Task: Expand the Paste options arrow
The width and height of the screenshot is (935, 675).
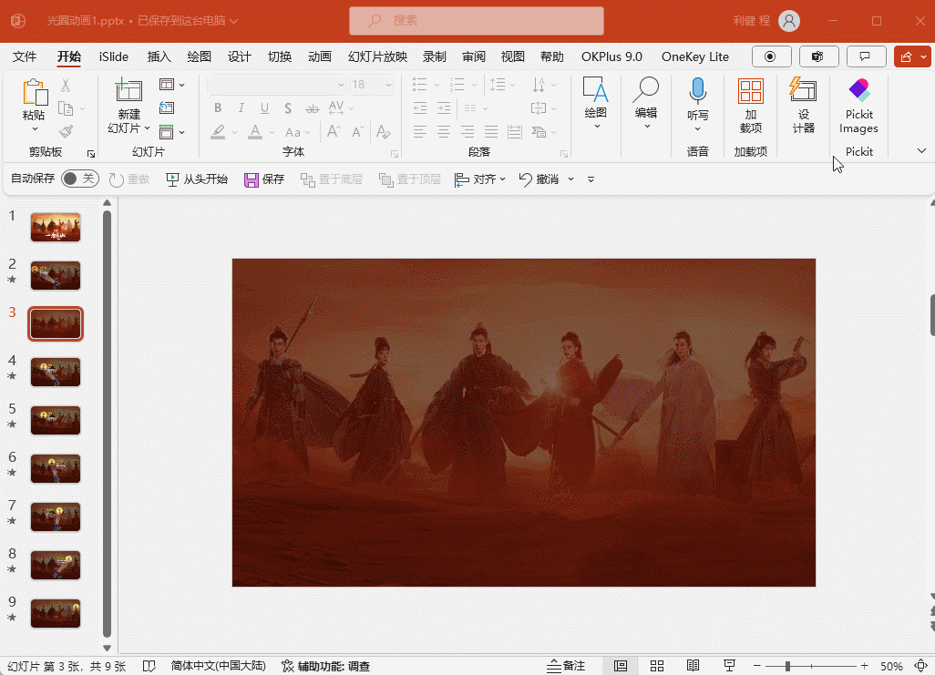Action: click(35, 128)
